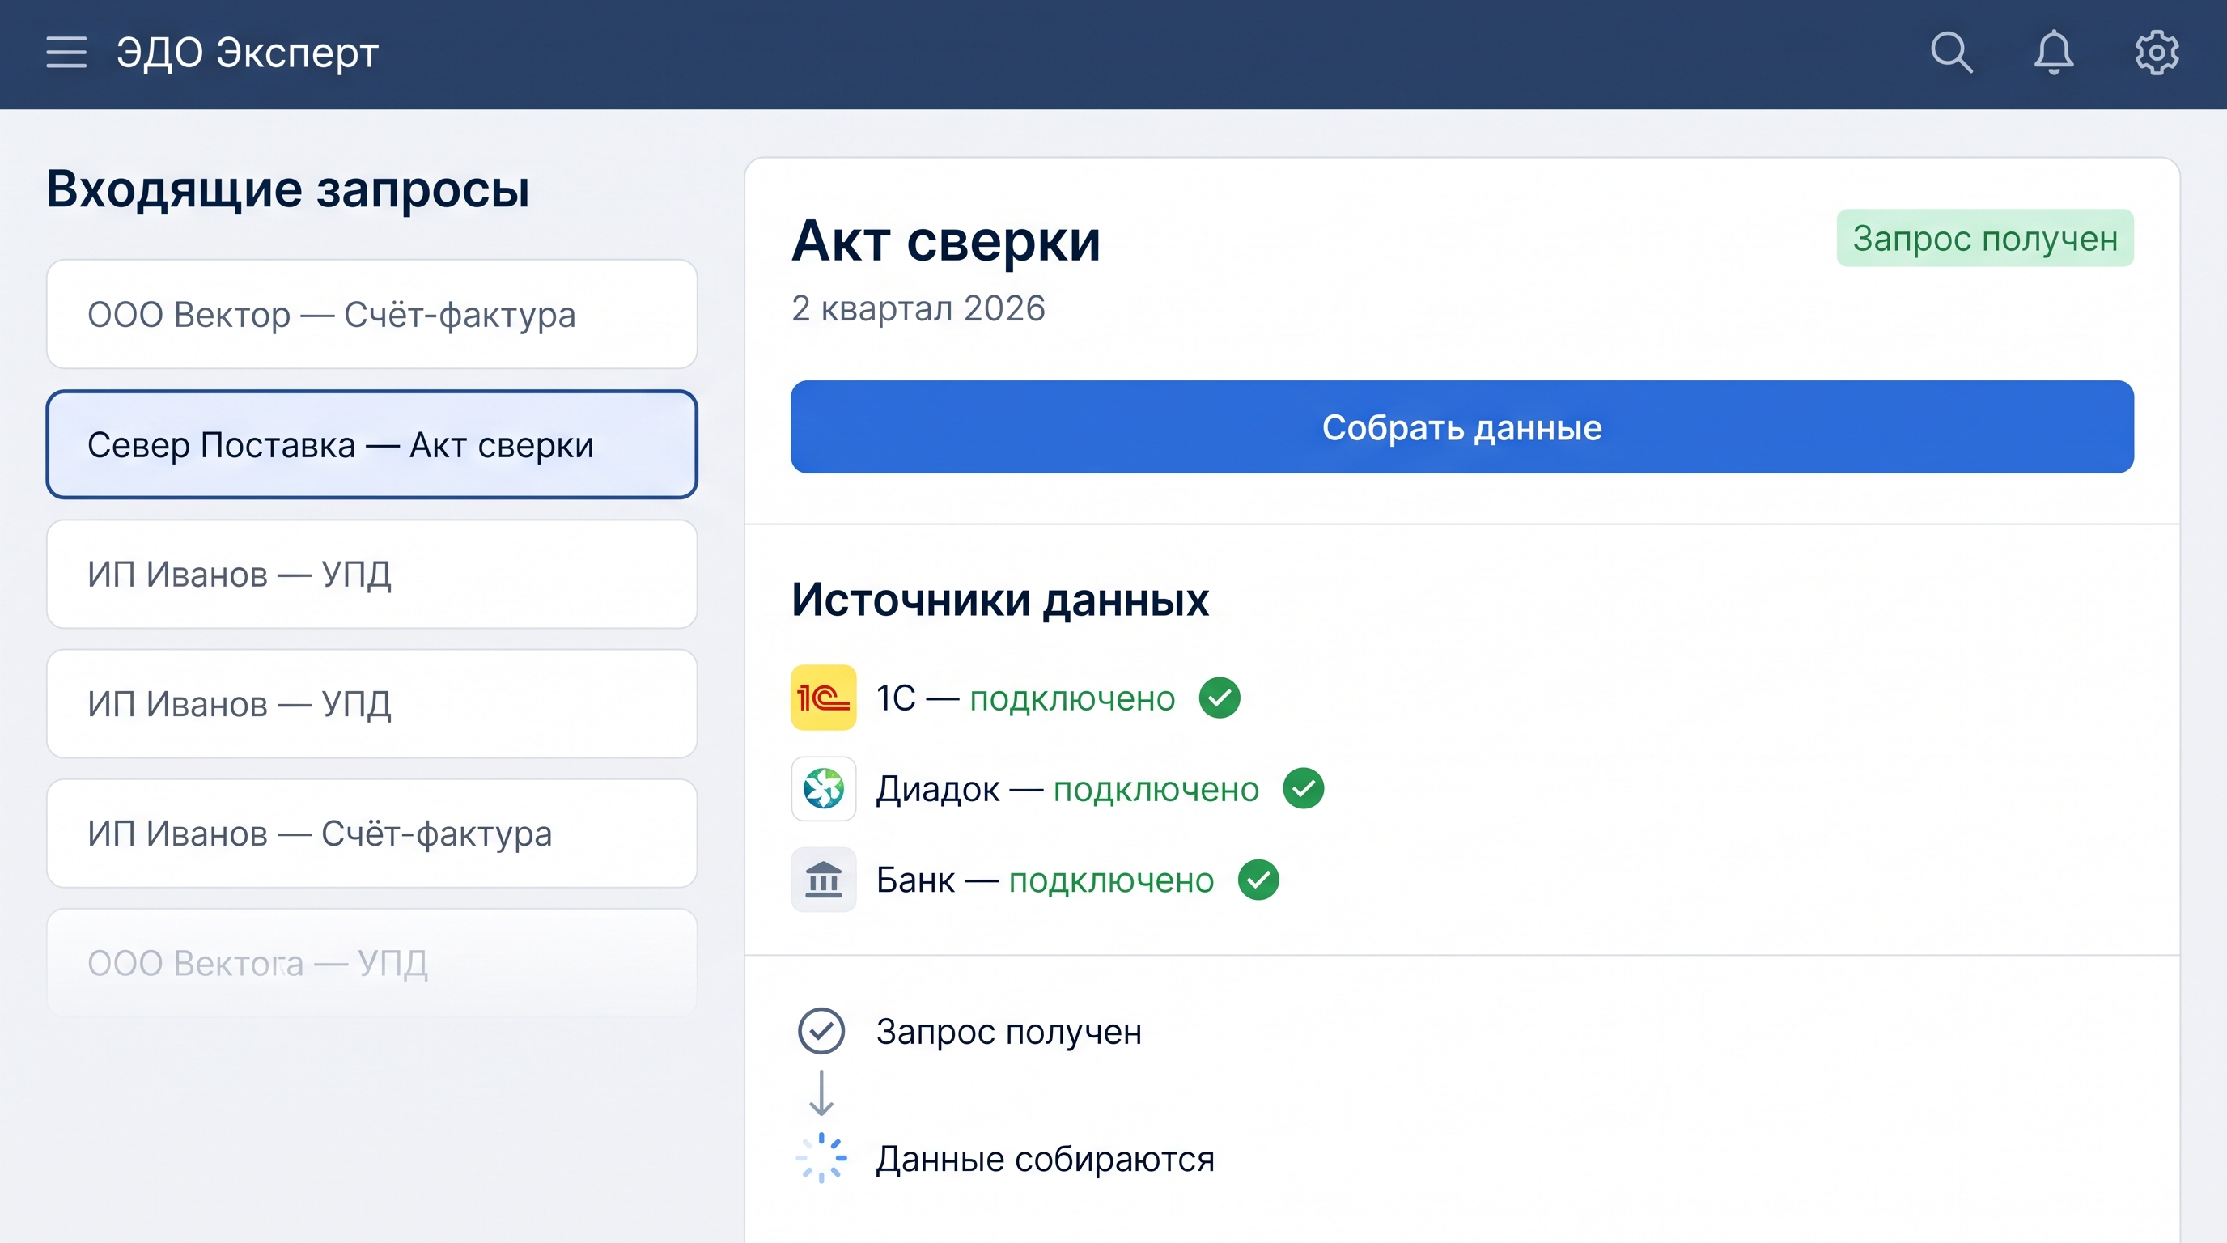
Task: Click the Акт сверки title
Action: (946, 240)
